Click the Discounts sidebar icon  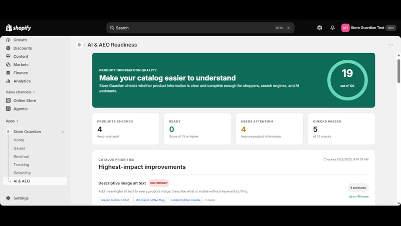[8, 48]
